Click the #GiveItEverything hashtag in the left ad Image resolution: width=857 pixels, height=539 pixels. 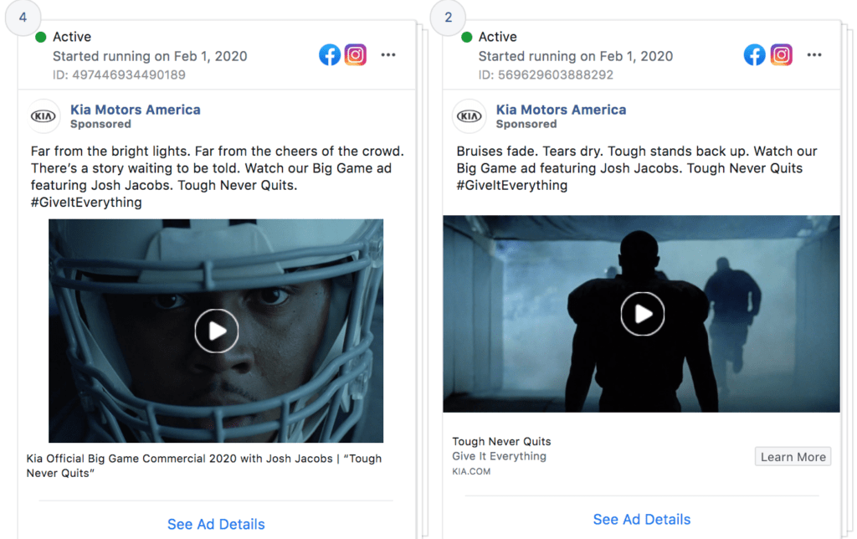pyautogui.click(x=86, y=203)
